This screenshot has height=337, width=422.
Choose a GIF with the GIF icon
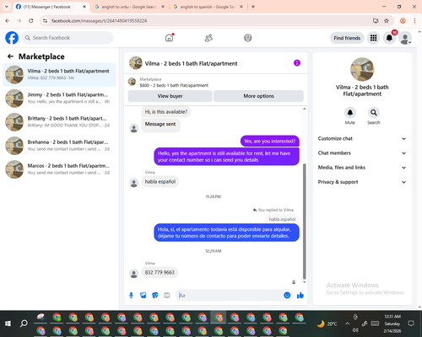167,295
